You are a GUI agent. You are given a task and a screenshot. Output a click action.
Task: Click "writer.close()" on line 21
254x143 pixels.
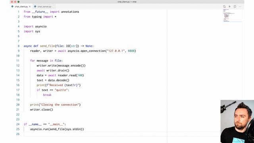pyautogui.click(x=41, y=110)
